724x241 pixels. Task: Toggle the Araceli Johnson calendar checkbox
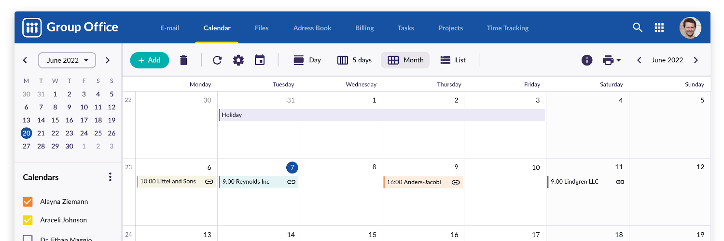(x=28, y=220)
